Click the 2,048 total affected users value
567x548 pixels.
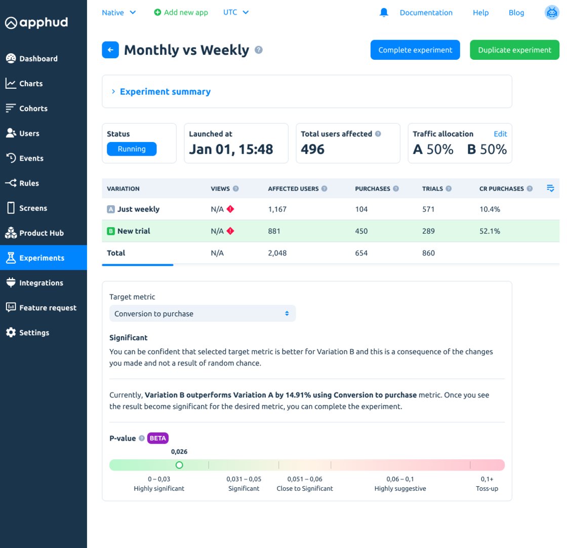277,253
